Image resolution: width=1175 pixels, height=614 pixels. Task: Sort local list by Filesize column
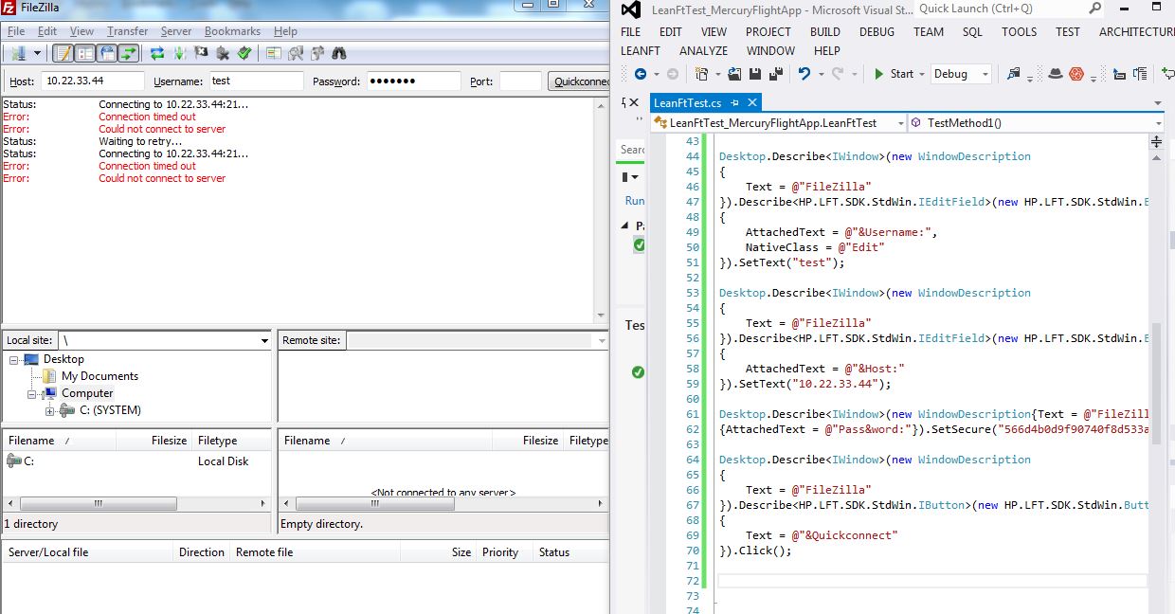click(170, 441)
